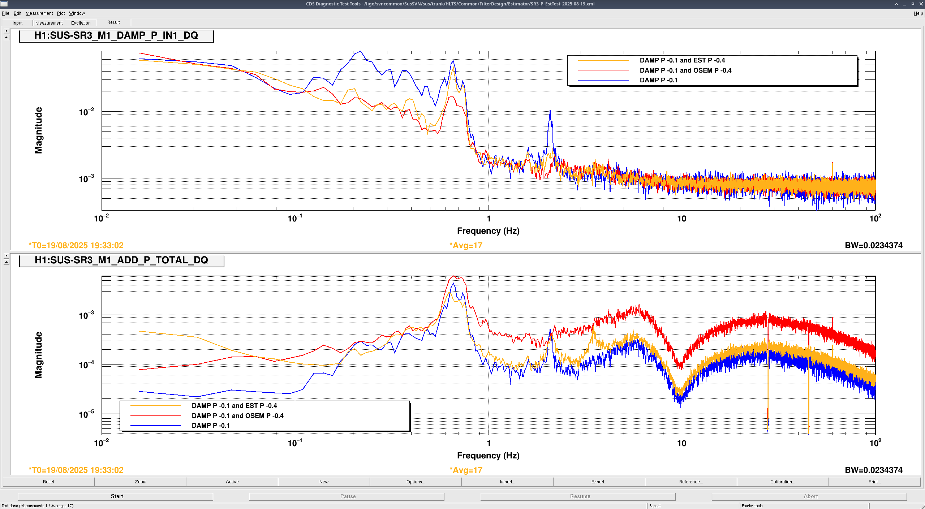The width and height of the screenshot is (925, 509).
Task: Click the up-arrow button beside the ADD_P_TOTAL_DQ plot
Action: (x=6, y=262)
